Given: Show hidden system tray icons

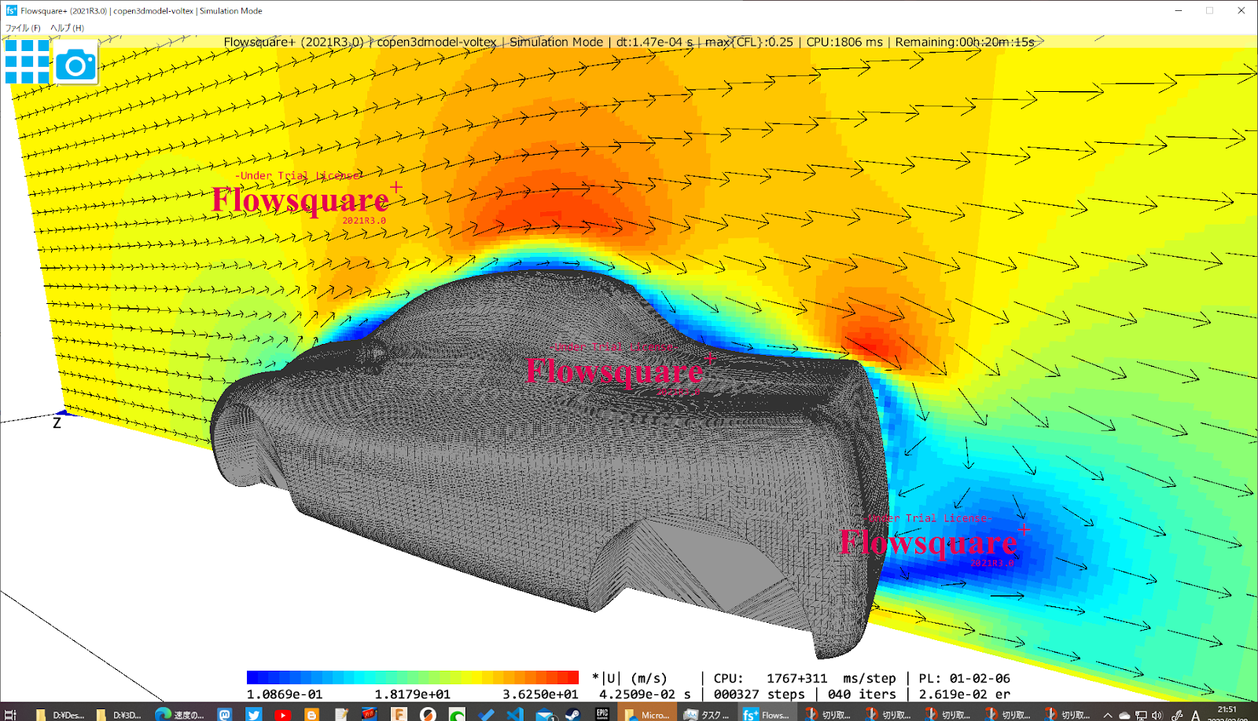Looking at the screenshot, I should tap(1108, 715).
